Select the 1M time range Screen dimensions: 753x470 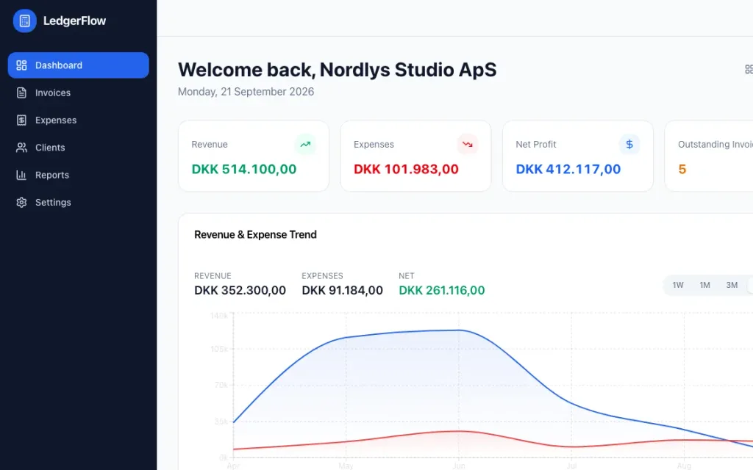click(704, 286)
